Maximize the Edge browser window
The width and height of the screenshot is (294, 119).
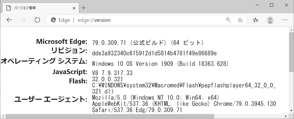[271, 5]
